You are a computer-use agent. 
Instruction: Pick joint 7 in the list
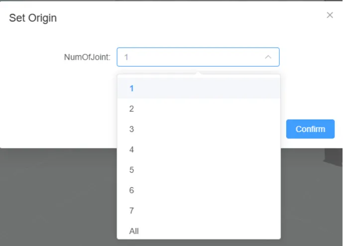(131, 211)
